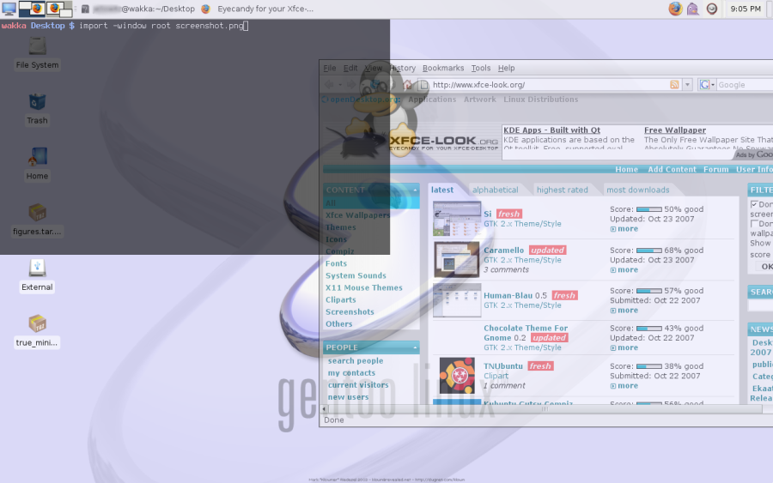Viewport: 773px width, 483px height.
Task: Click the Firefox Forward arrow button
Action: tap(351, 85)
